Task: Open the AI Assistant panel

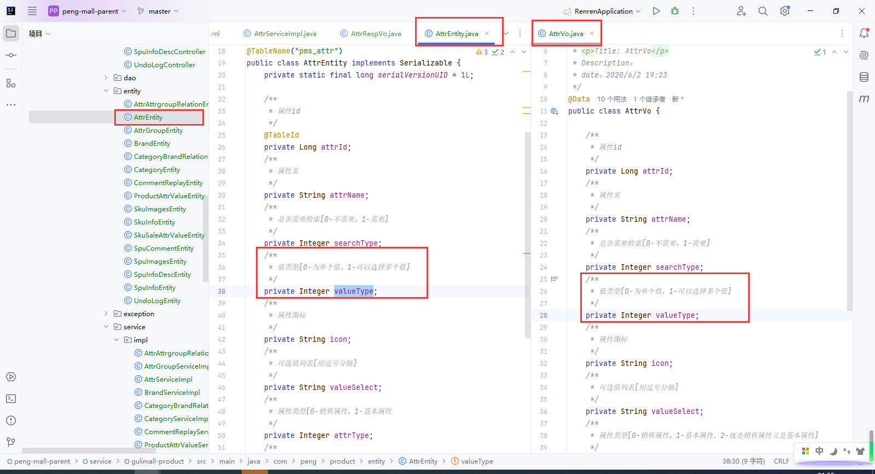Action: coord(864,55)
